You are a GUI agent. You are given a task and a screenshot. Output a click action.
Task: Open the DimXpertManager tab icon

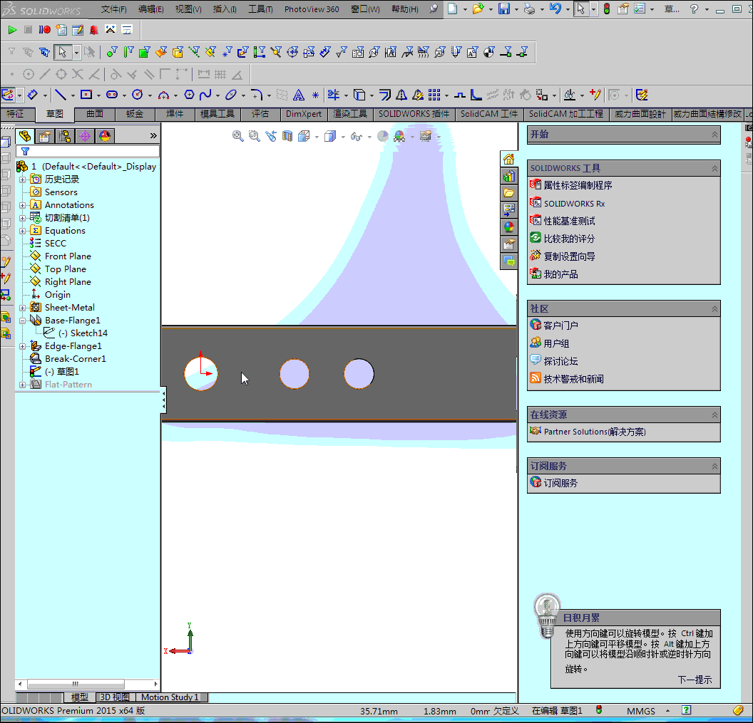pos(85,136)
